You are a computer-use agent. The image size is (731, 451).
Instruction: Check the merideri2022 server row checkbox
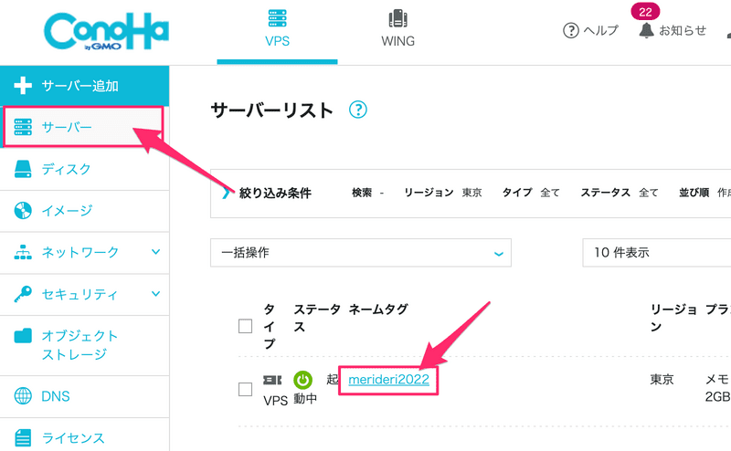[x=245, y=389]
